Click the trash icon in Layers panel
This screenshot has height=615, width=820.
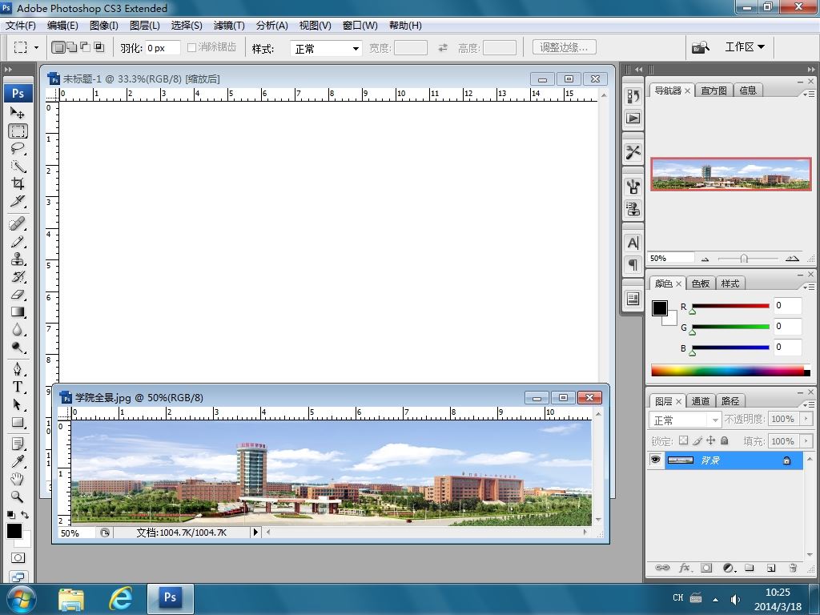coord(793,568)
